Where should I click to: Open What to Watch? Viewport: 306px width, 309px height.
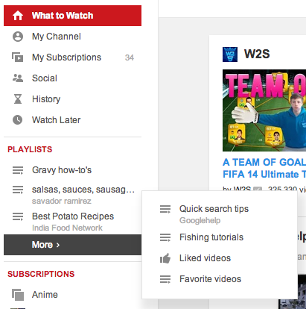point(72,16)
